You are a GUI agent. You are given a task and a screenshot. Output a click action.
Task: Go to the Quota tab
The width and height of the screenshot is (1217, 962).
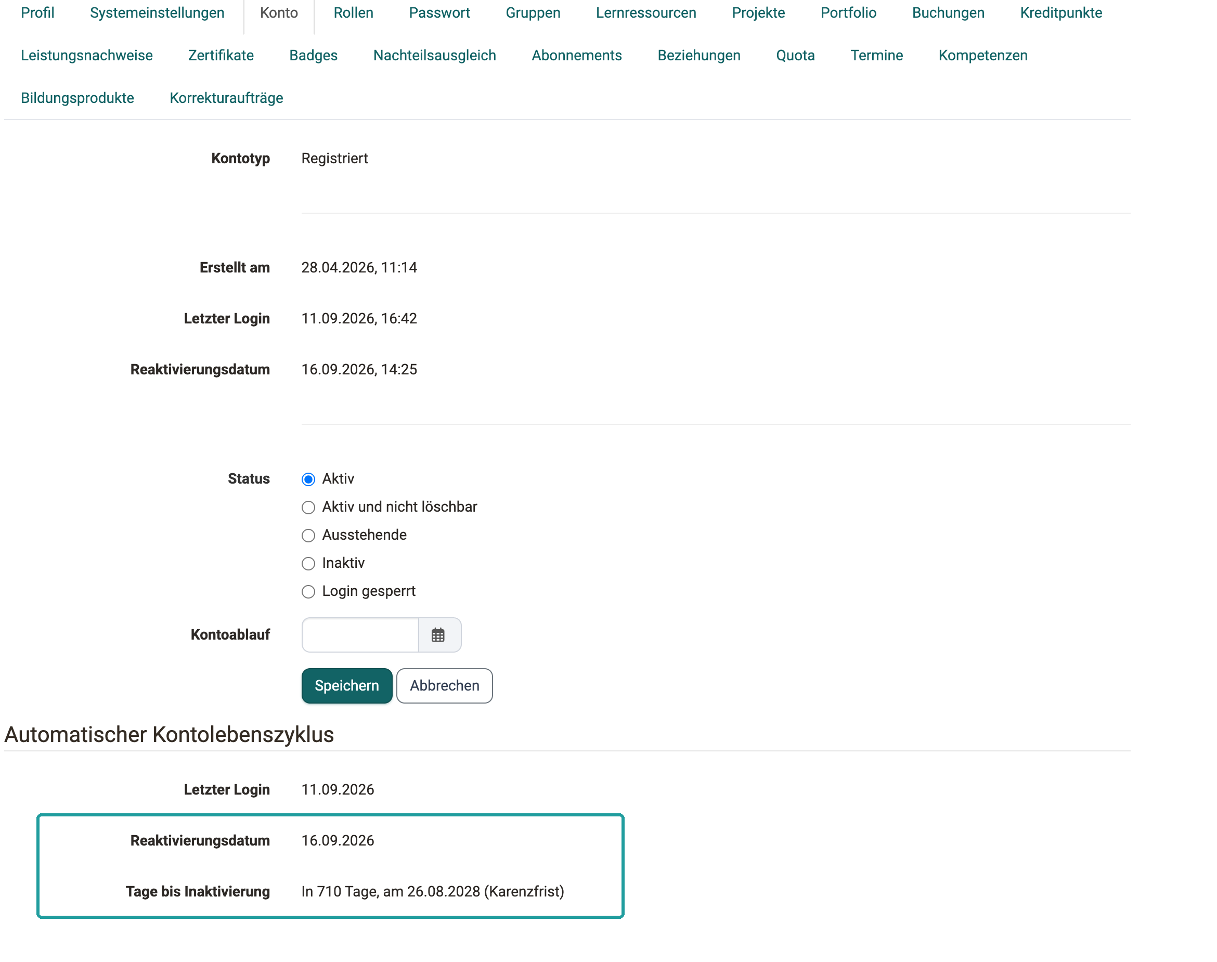click(x=795, y=55)
